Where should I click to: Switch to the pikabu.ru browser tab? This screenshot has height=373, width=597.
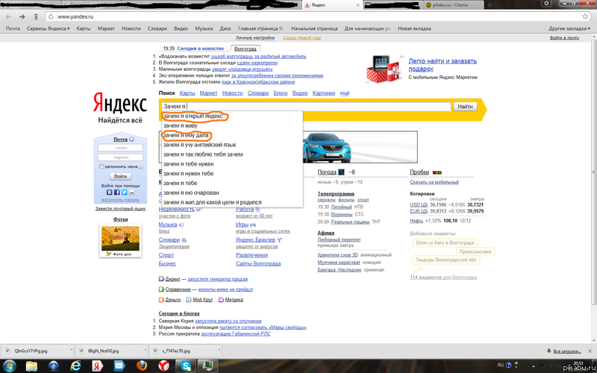tap(453, 5)
